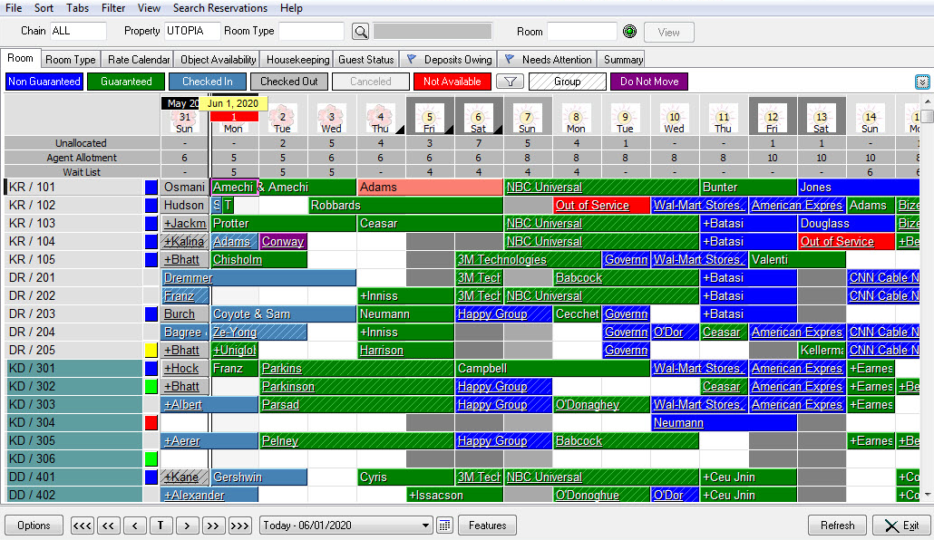Viewport: 934px width, 540px height.
Task: Open the Help menu
Action: click(291, 8)
